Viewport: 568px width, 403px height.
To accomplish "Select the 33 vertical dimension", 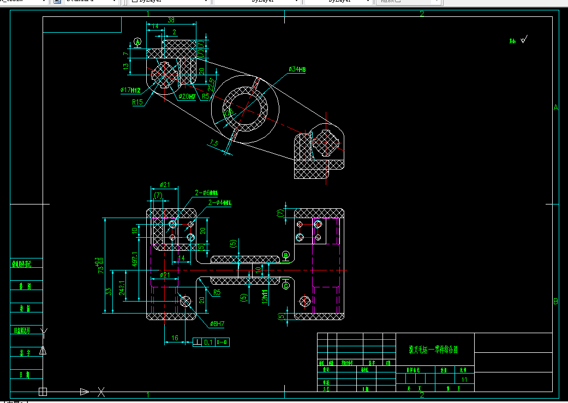I will [109, 291].
